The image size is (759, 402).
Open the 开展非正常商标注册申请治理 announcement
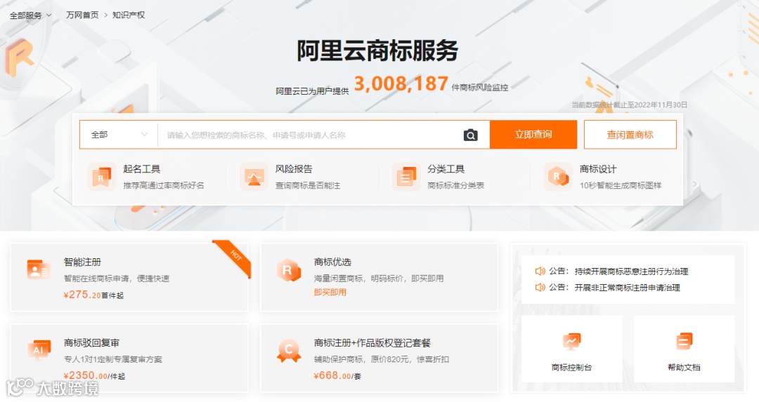coord(628,288)
